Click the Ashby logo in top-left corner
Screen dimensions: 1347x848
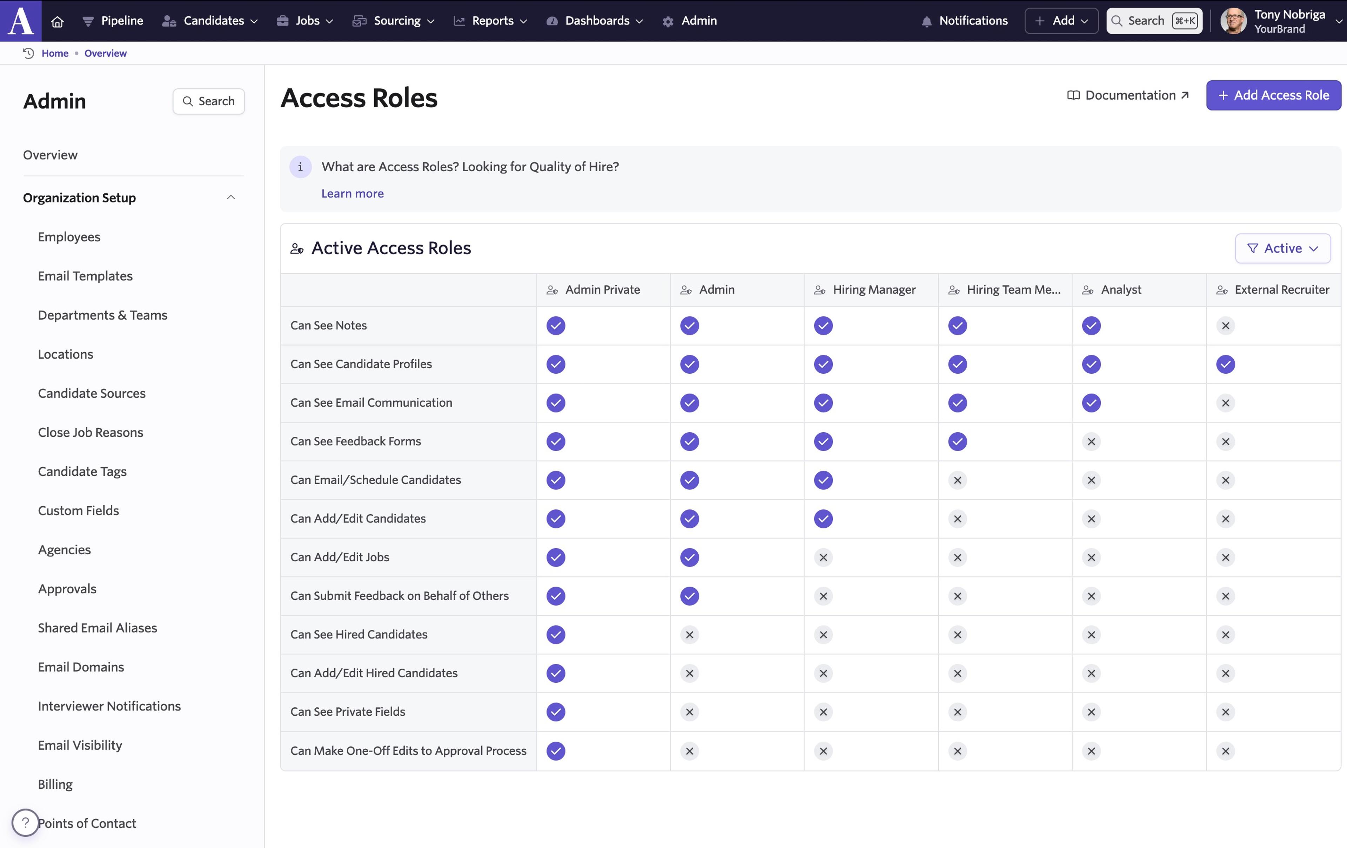coord(21,21)
